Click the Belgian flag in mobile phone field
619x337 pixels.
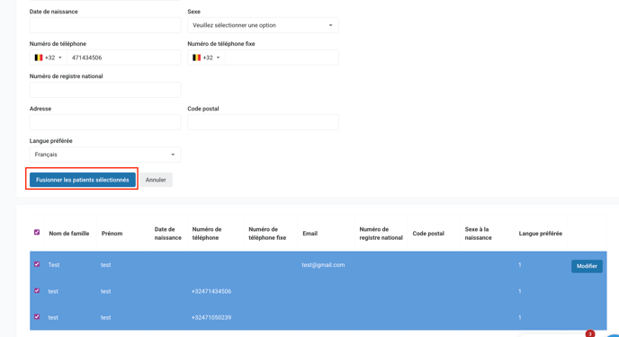[39, 58]
